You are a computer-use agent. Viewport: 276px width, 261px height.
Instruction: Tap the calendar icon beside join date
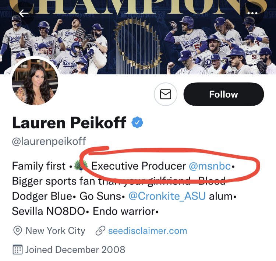point(17,250)
